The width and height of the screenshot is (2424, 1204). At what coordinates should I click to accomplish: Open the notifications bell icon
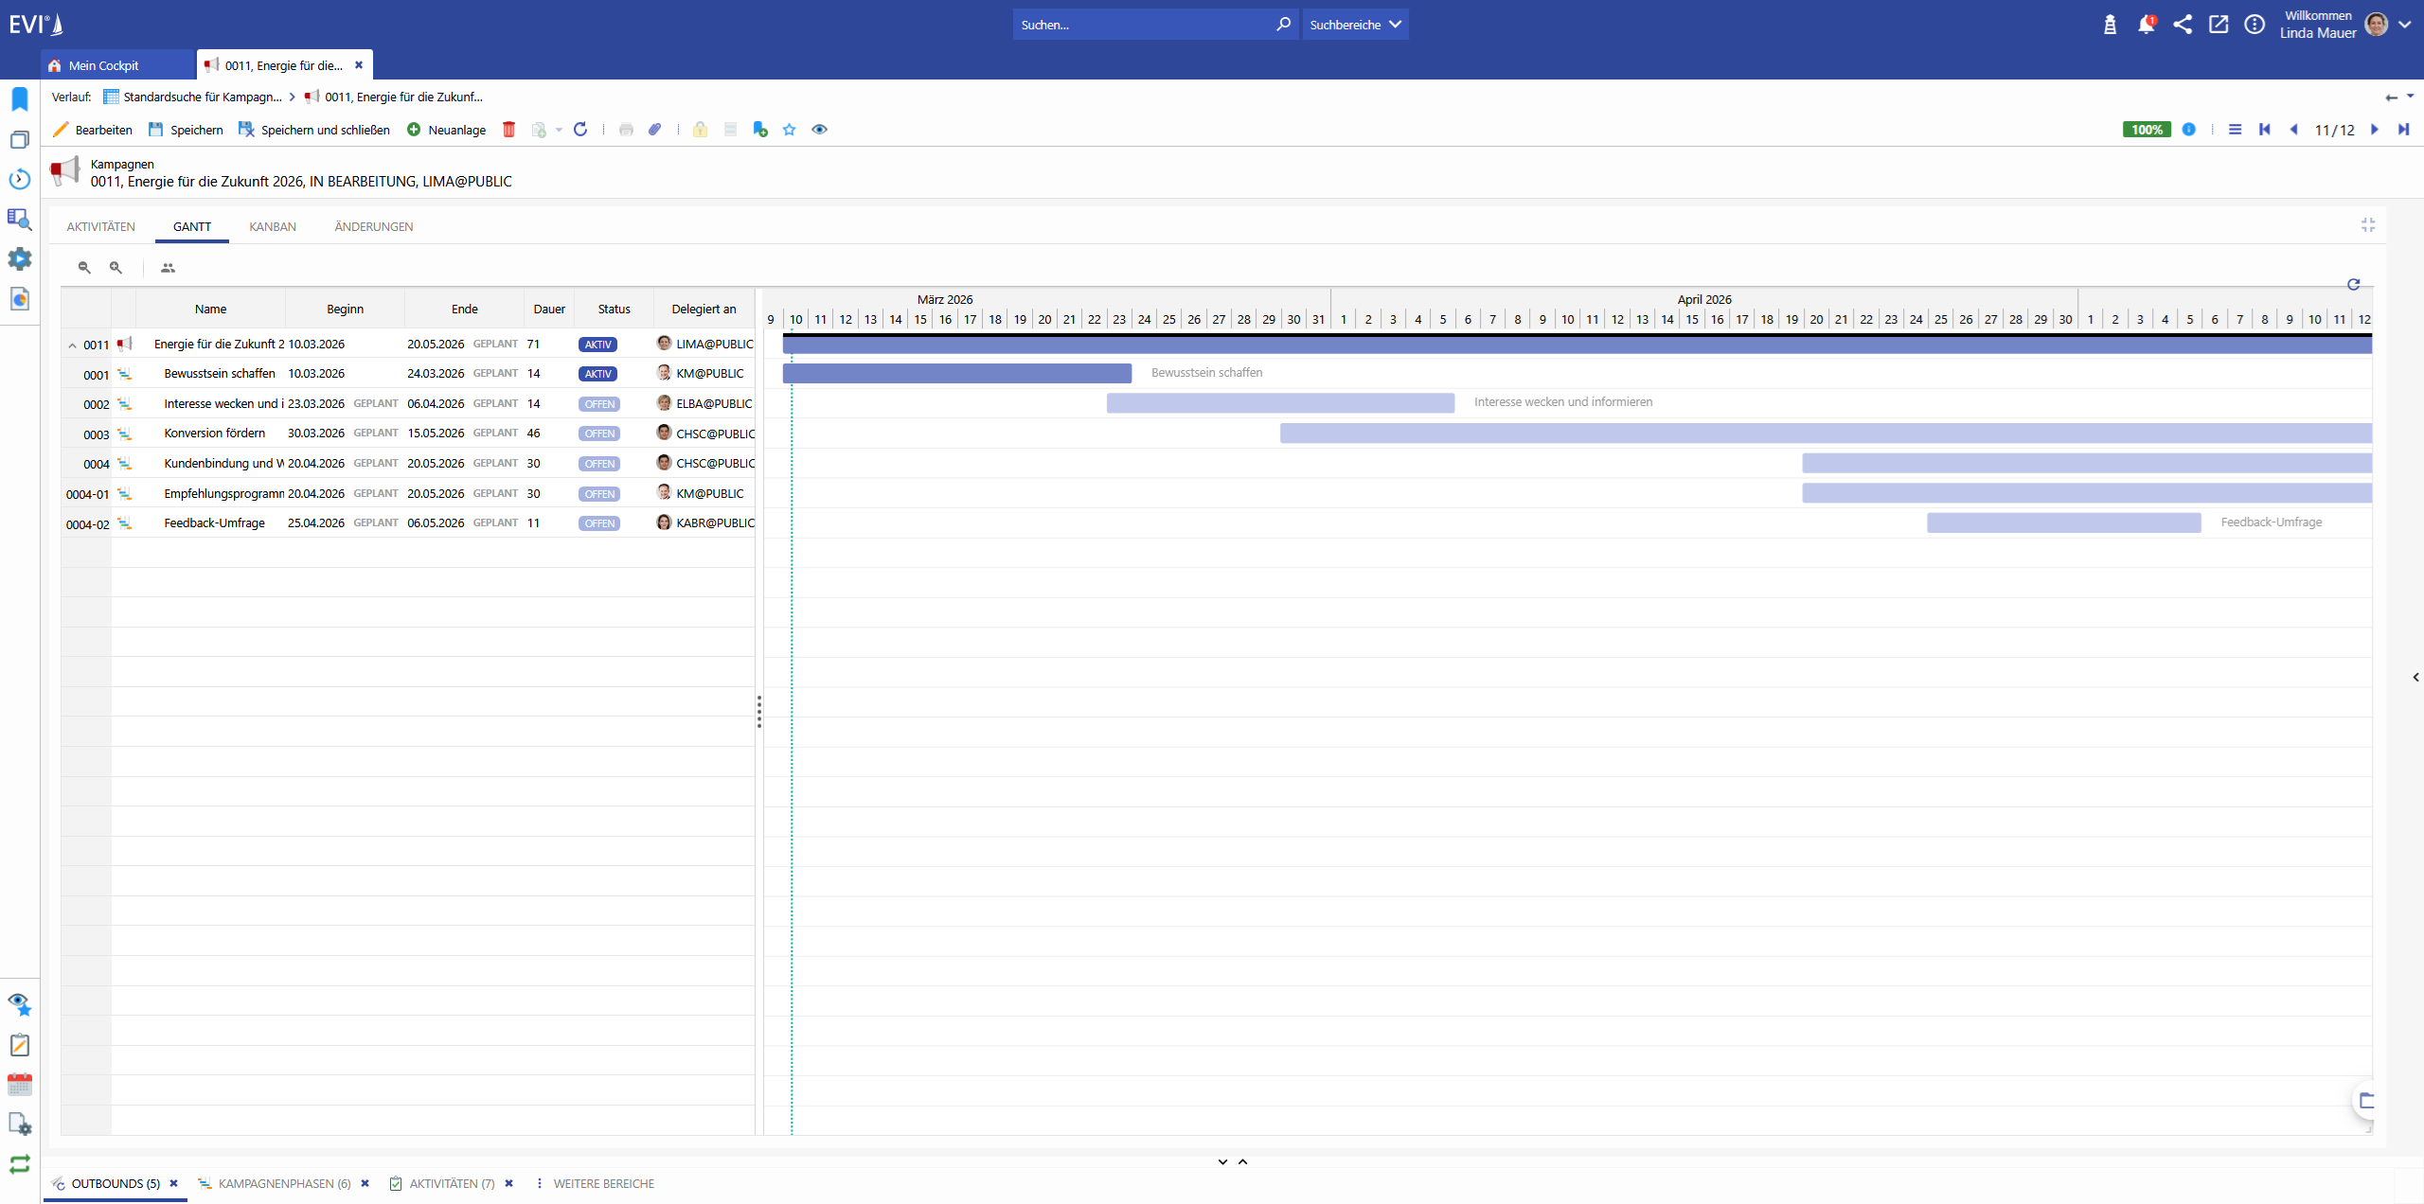click(2146, 26)
